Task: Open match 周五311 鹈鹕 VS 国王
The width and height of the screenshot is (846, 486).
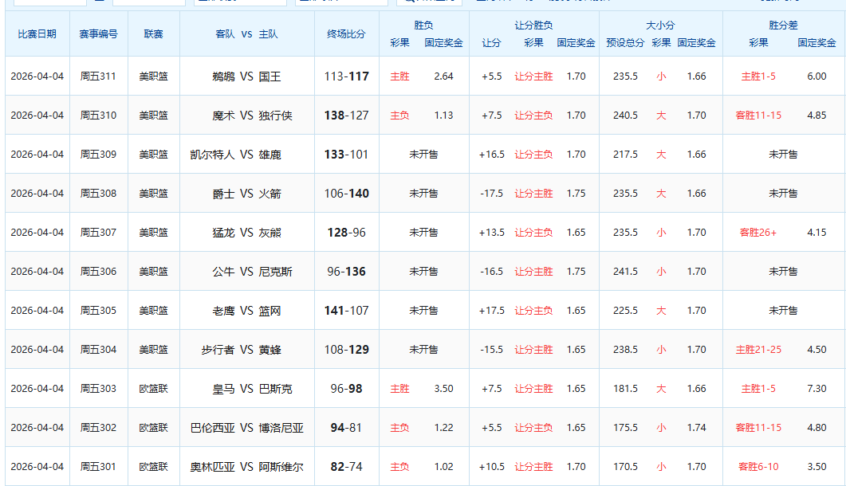Action: coord(246,76)
